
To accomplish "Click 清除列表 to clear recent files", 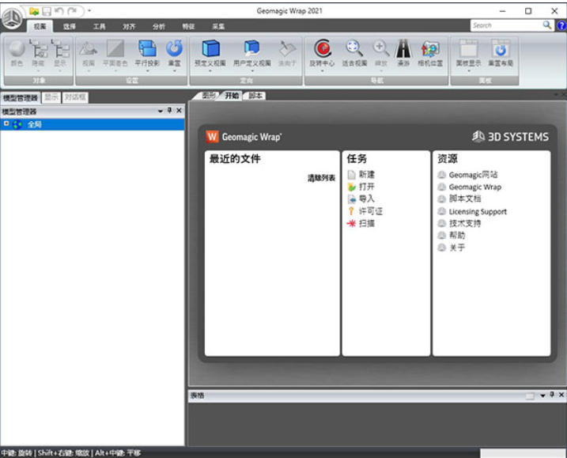I will click(x=321, y=178).
